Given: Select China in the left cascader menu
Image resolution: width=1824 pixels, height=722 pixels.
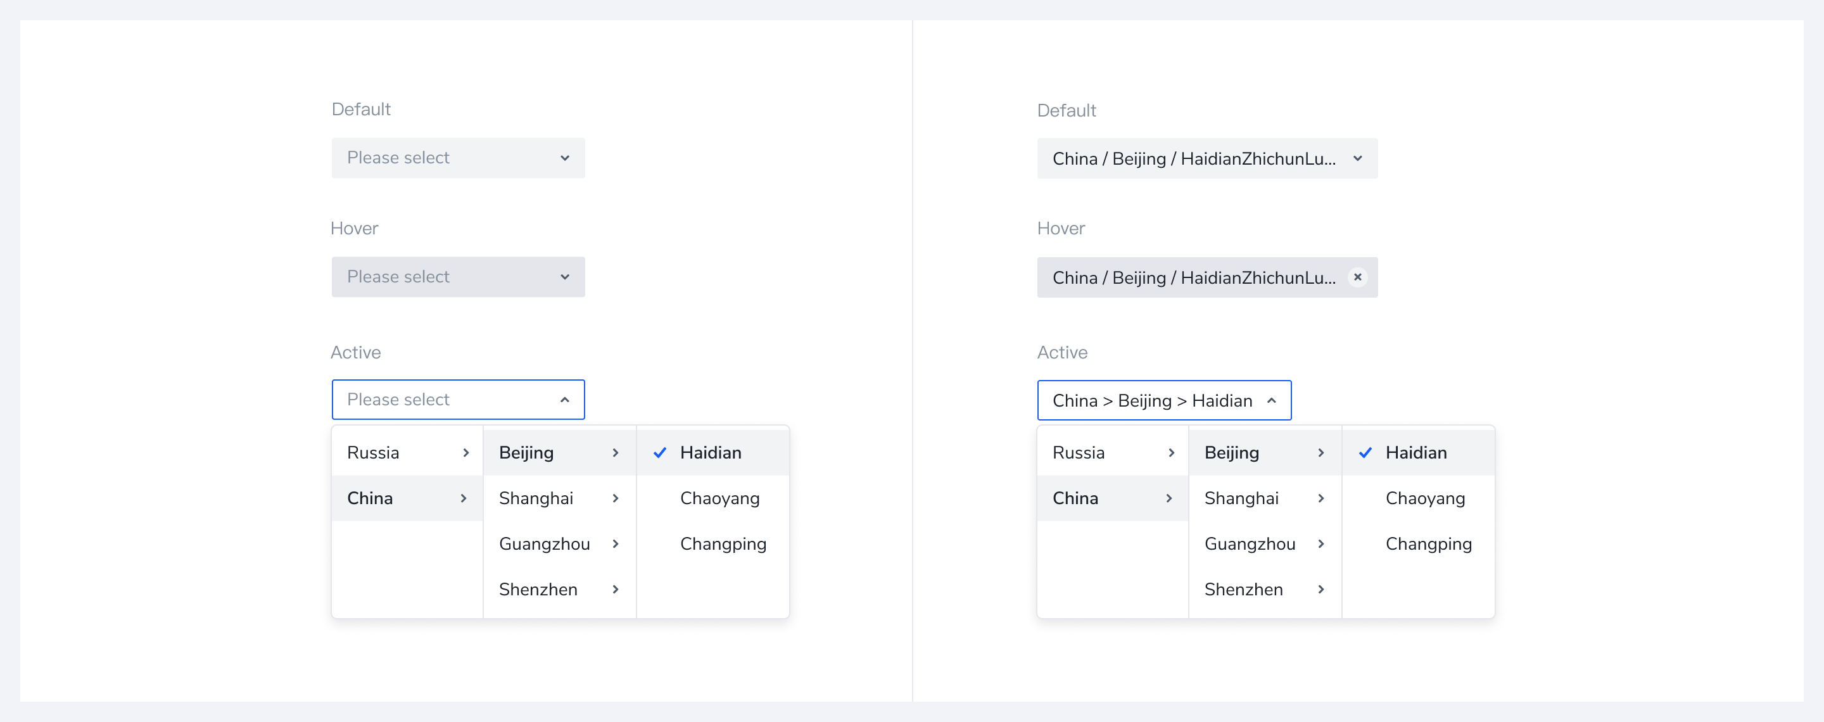Looking at the screenshot, I should click(407, 498).
